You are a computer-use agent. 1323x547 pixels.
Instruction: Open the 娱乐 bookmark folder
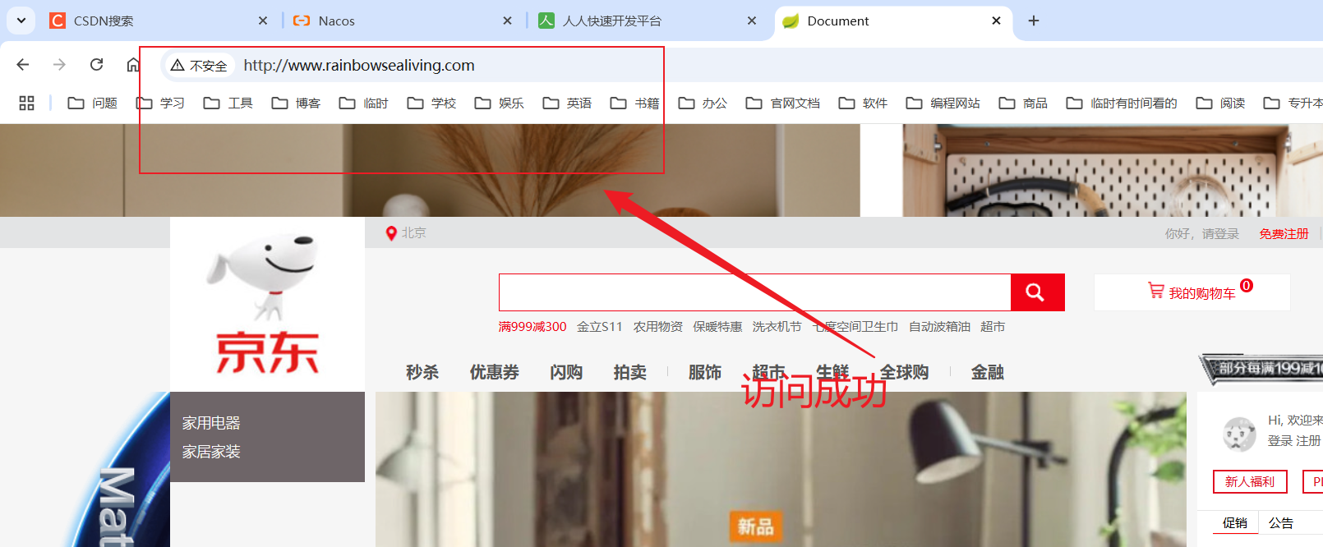(499, 103)
